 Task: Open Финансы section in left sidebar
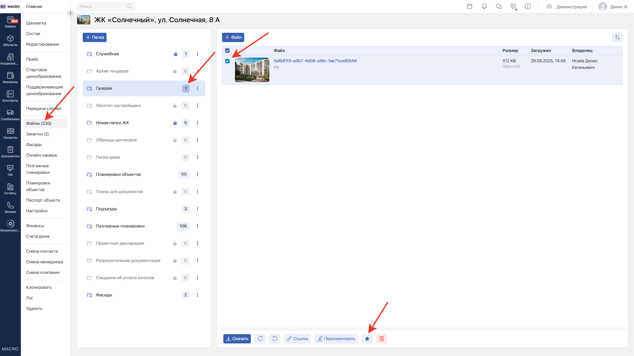10,77
